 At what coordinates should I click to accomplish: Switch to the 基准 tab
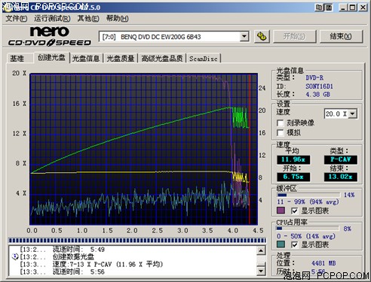(17, 59)
